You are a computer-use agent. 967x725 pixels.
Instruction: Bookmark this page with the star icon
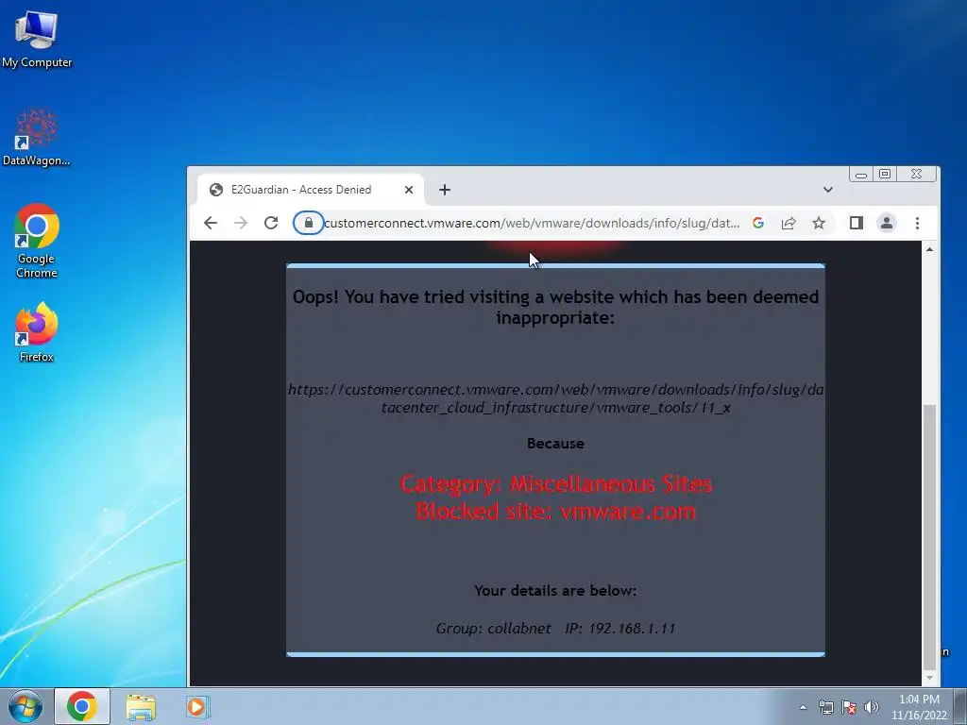click(819, 223)
